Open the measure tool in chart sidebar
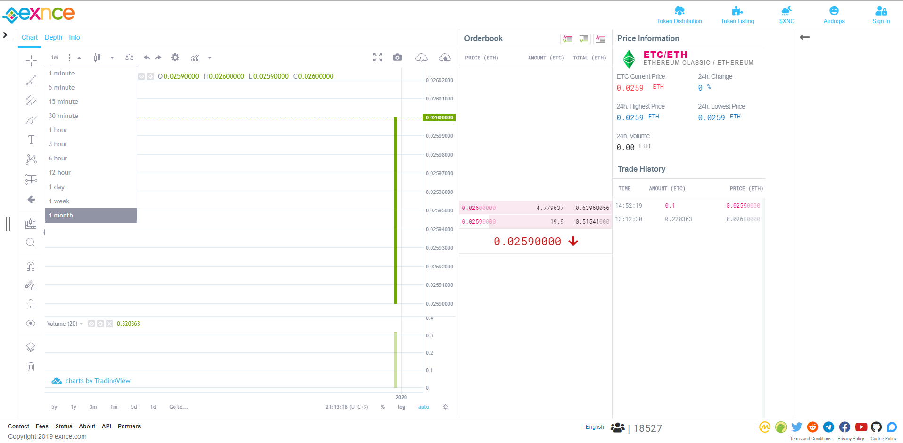The height and width of the screenshot is (443, 903). coord(31,224)
